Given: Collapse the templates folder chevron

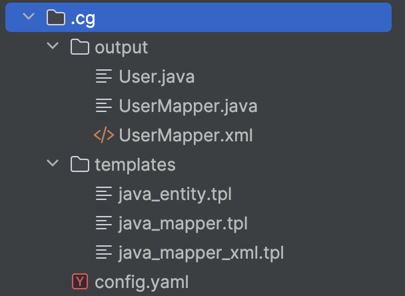Looking at the screenshot, I should pyautogui.click(x=53, y=165).
